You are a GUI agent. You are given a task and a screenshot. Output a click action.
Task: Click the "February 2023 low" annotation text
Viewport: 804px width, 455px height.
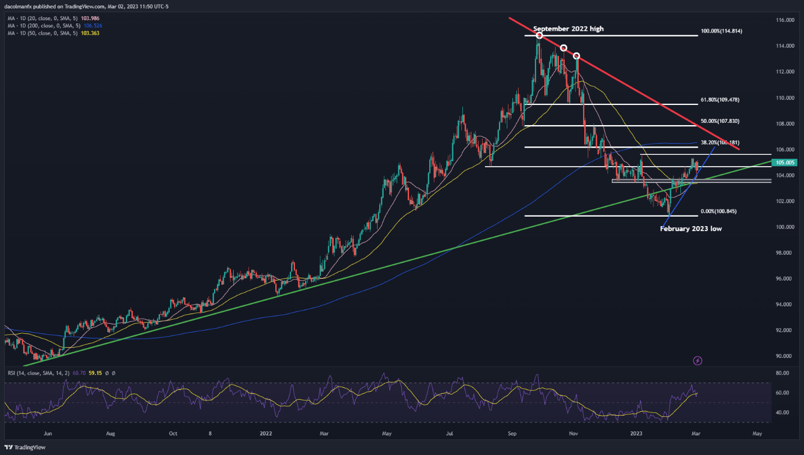coord(691,229)
